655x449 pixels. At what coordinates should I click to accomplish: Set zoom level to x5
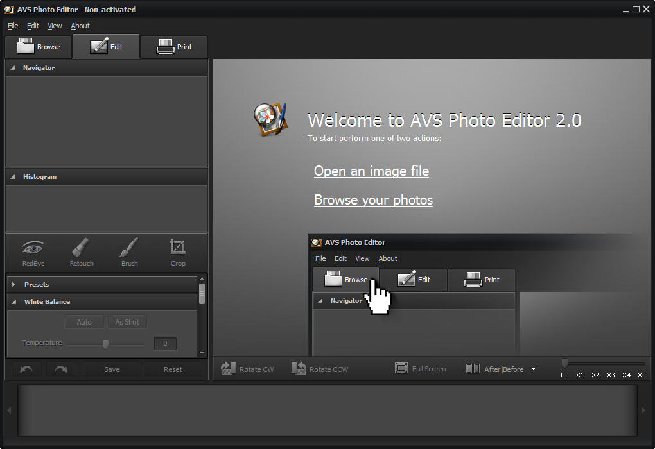point(642,375)
